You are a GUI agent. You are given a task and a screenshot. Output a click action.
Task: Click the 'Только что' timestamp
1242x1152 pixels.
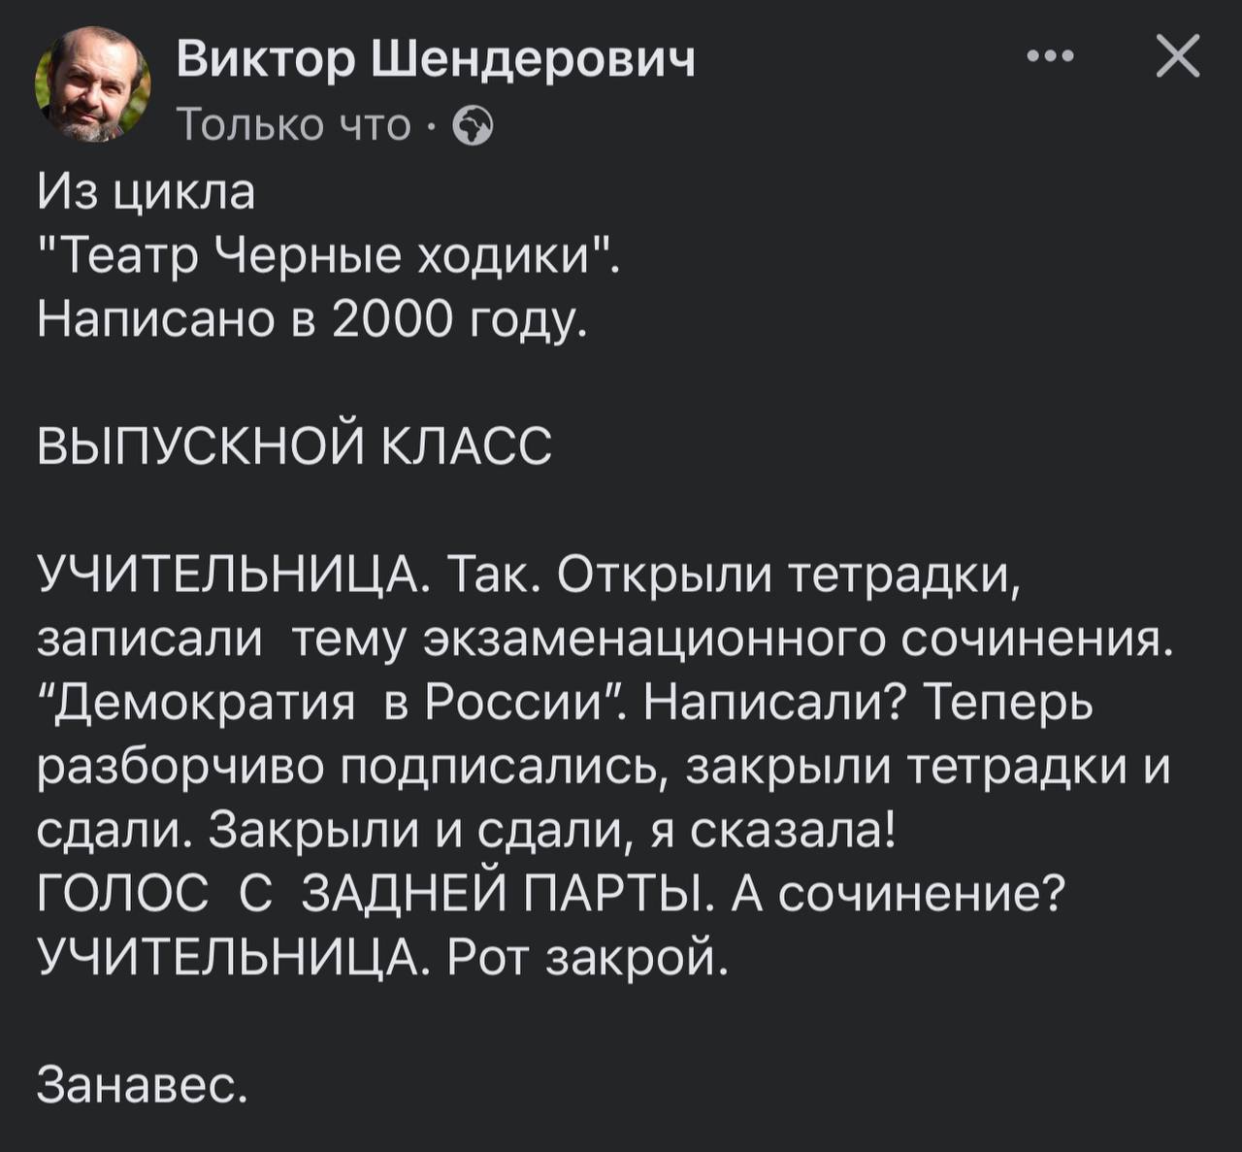click(295, 126)
